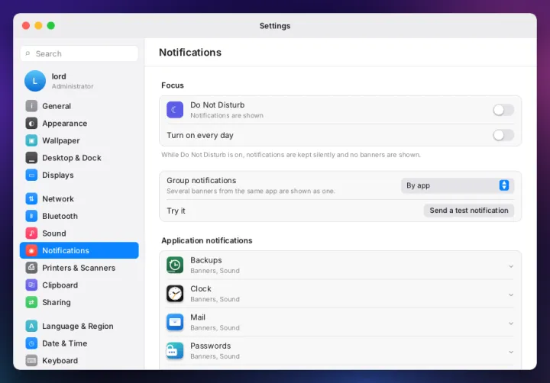Viewport: 550px width, 383px height.
Task: Expand the Clock notification settings chevron
Action: pyautogui.click(x=511, y=295)
